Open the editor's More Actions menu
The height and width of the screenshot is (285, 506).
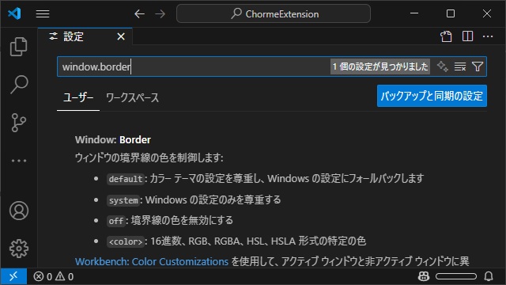point(488,36)
